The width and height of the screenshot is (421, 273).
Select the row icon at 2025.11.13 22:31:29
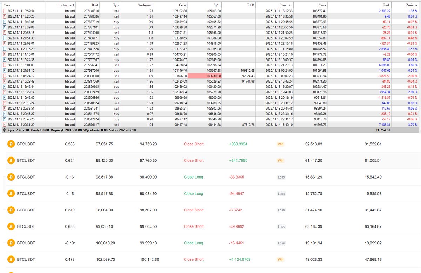point(4,124)
